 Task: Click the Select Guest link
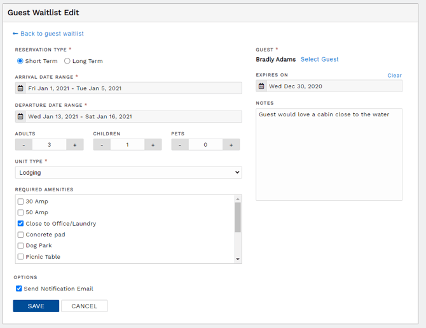(319, 59)
